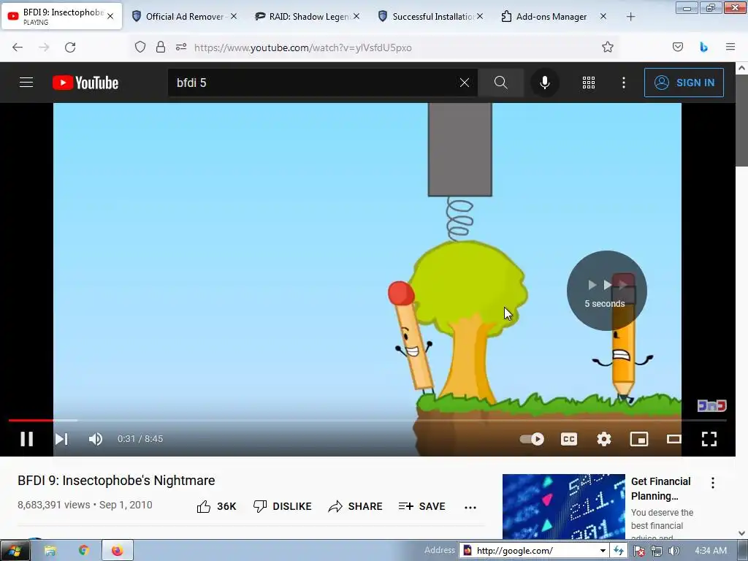Start voice search with microphone
This screenshot has height=561, width=748.
544,83
